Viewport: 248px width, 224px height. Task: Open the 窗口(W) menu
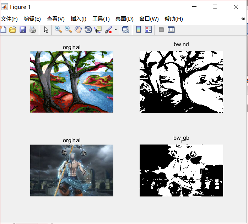coord(149,19)
